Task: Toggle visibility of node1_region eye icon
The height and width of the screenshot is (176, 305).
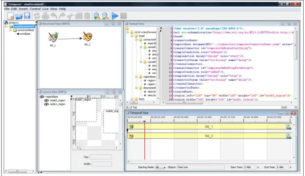Action: point(46,104)
